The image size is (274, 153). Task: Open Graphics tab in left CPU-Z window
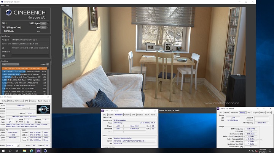33,101
